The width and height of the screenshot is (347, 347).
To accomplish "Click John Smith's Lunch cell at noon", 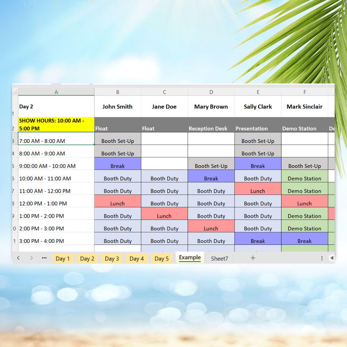I will click(x=118, y=203).
